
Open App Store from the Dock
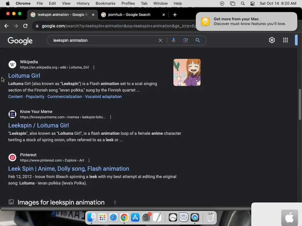[x=135, y=217]
